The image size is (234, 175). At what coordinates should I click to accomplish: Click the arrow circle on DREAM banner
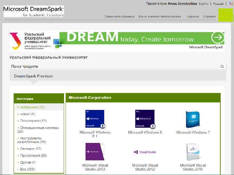(218, 37)
